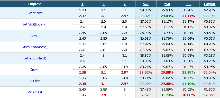Sort table by %1 header
This screenshot has height=98, width=220.
[146, 4]
